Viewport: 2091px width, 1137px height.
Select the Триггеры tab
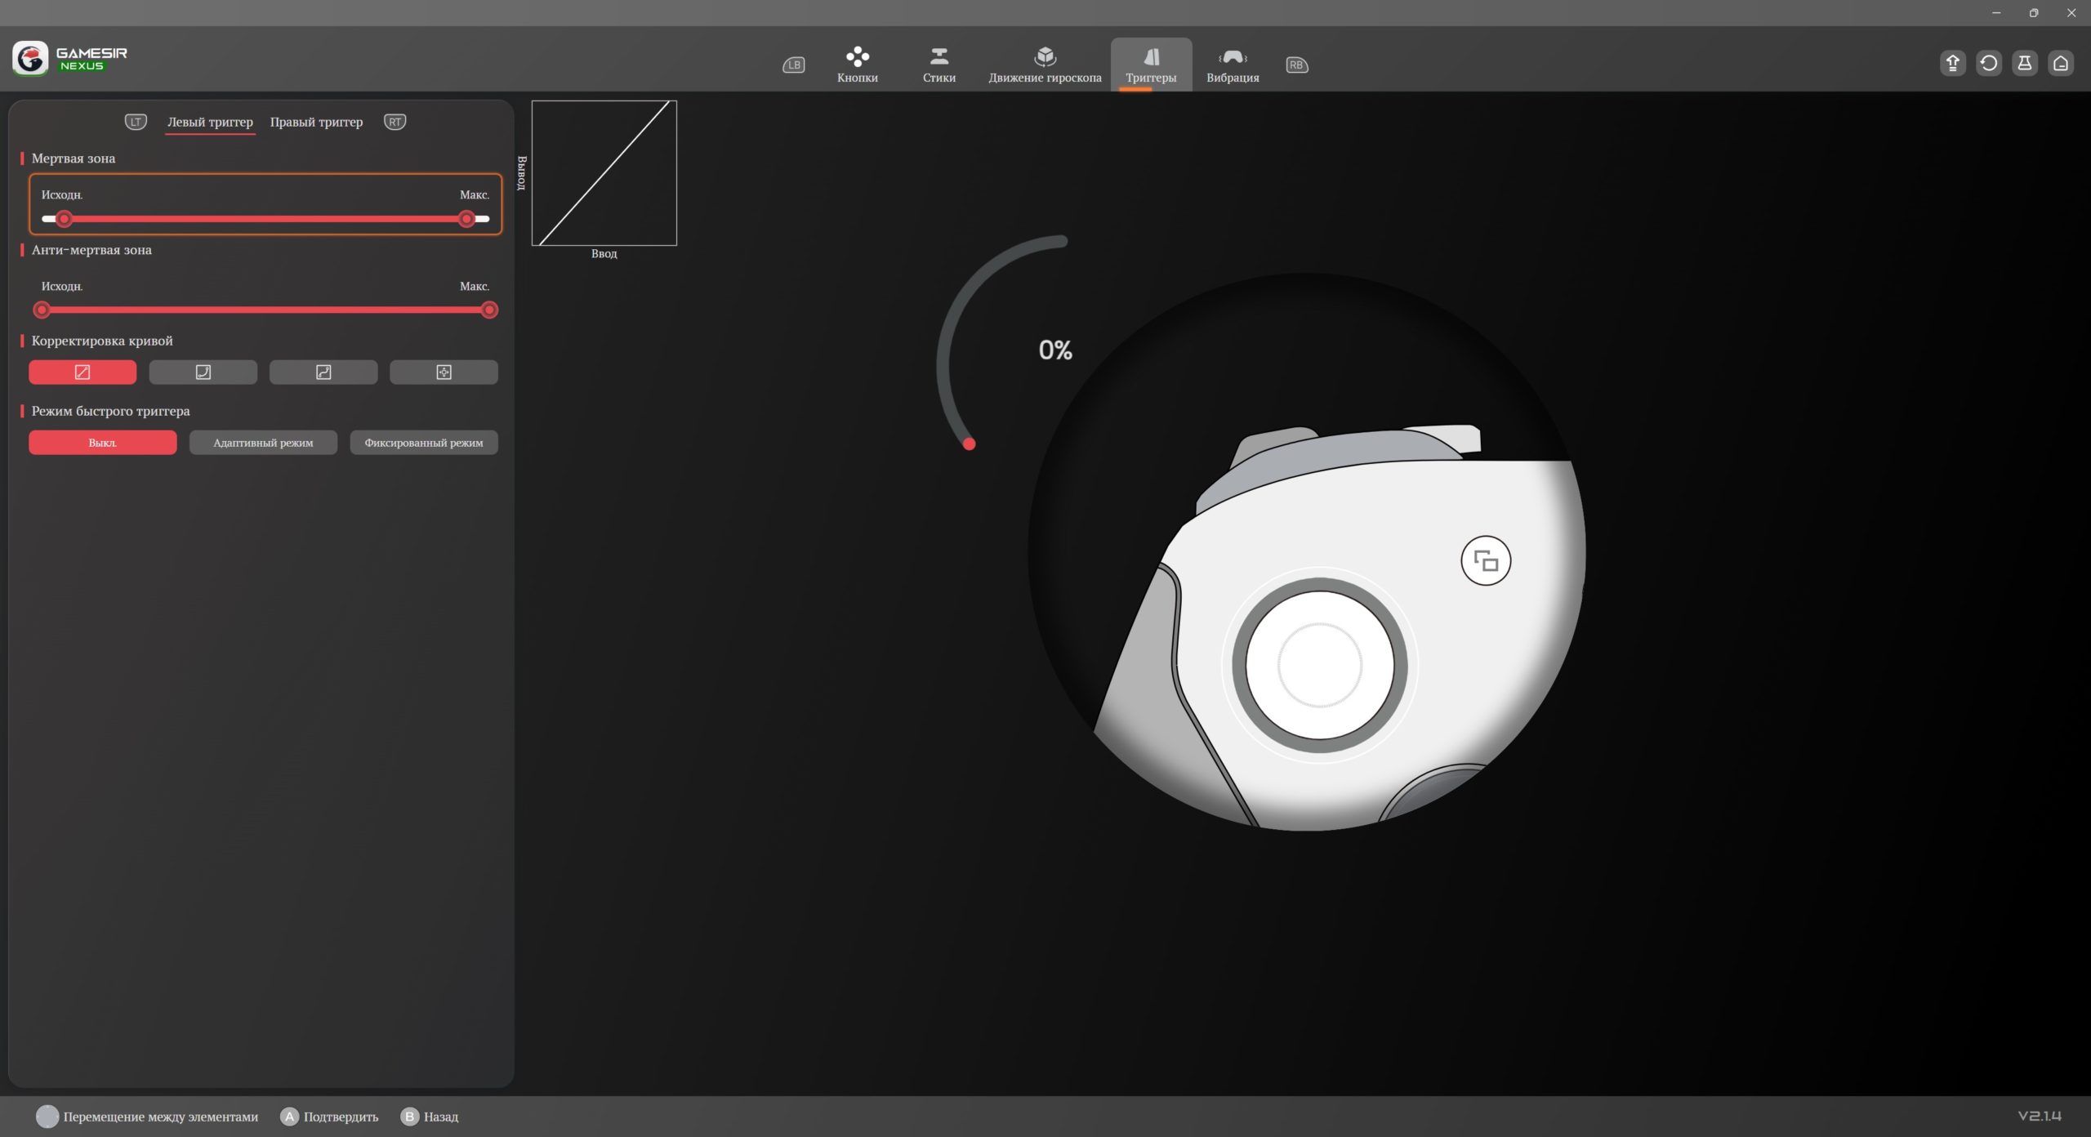pos(1151,65)
